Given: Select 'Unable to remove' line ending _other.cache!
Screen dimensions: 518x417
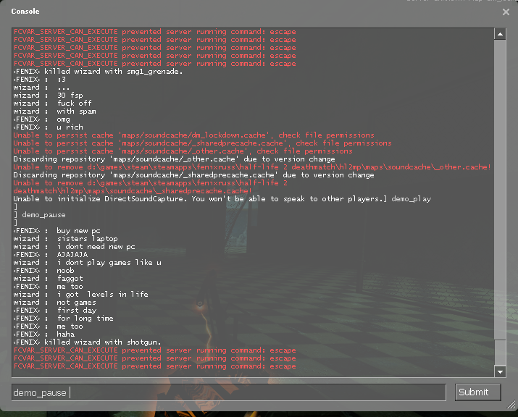Looking at the screenshot, I should (252, 167).
